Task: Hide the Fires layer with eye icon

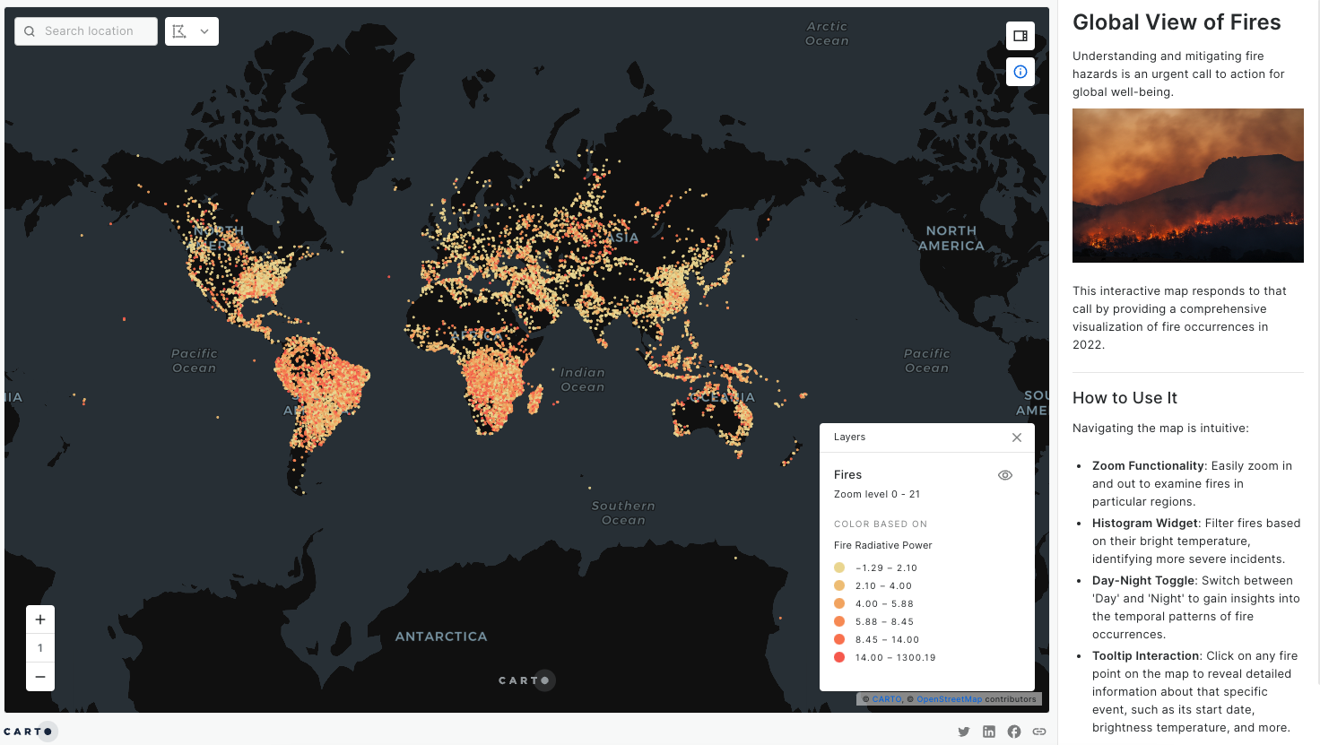Action: pyautogui.click(x=1005, y=475)
